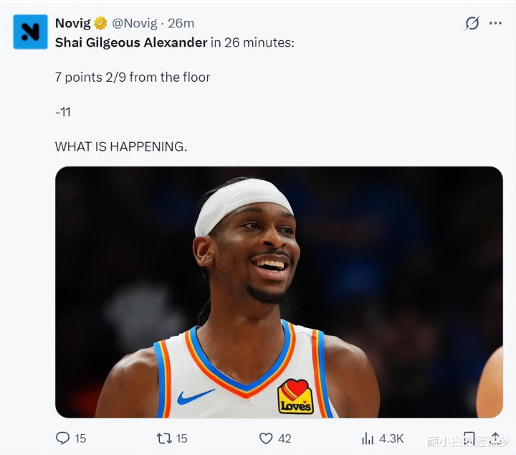Open the Novig profile avatar
Screen dimensions: 516x455
tap(30, 32)
